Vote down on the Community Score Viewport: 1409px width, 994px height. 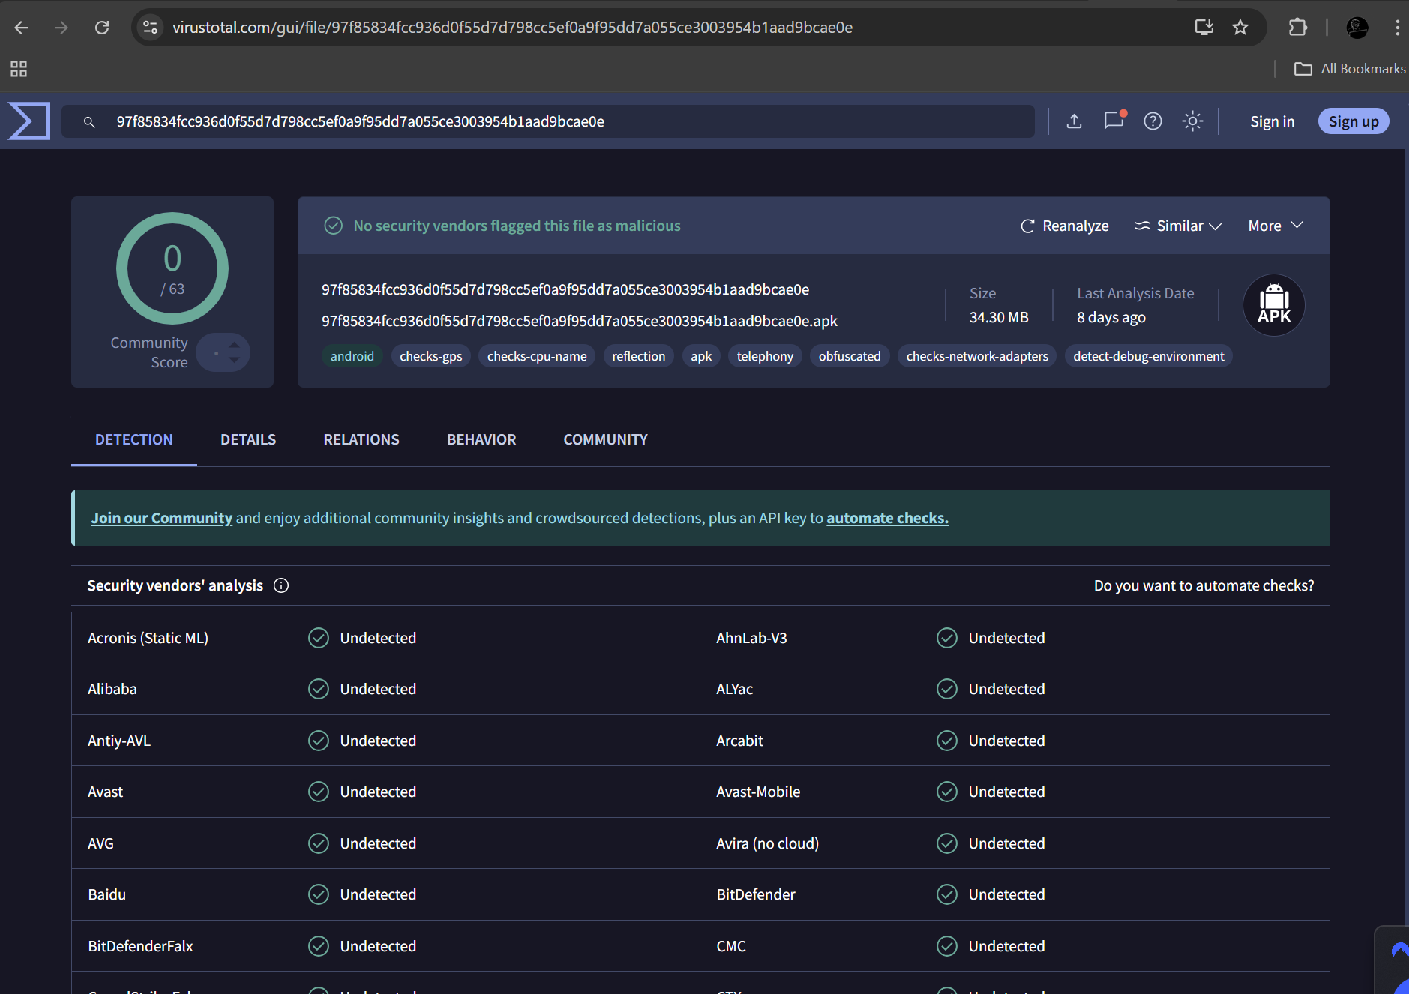235,360
